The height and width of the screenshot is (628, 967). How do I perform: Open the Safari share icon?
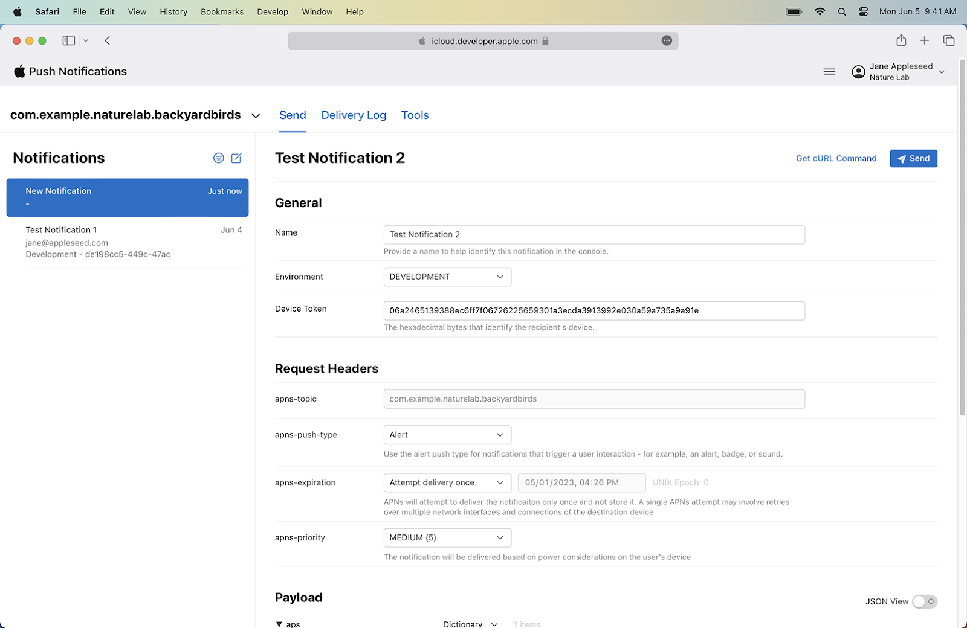click(x=901, y=40)
